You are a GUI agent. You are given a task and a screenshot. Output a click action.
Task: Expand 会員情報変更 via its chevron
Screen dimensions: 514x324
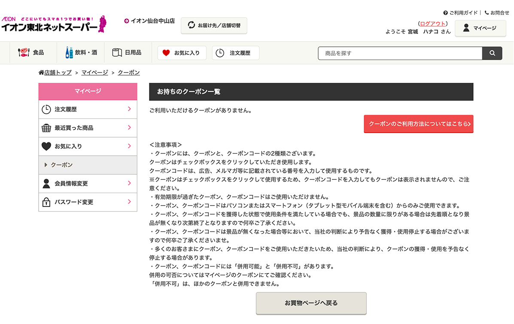[129, 183]
